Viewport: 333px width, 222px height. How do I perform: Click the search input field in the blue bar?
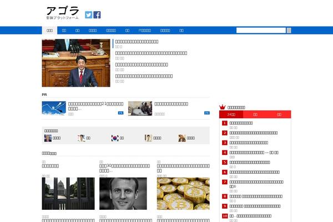(261, 31)
